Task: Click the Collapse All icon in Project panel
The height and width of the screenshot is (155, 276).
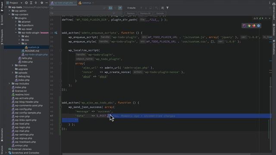Action: [x=36, y=3]
